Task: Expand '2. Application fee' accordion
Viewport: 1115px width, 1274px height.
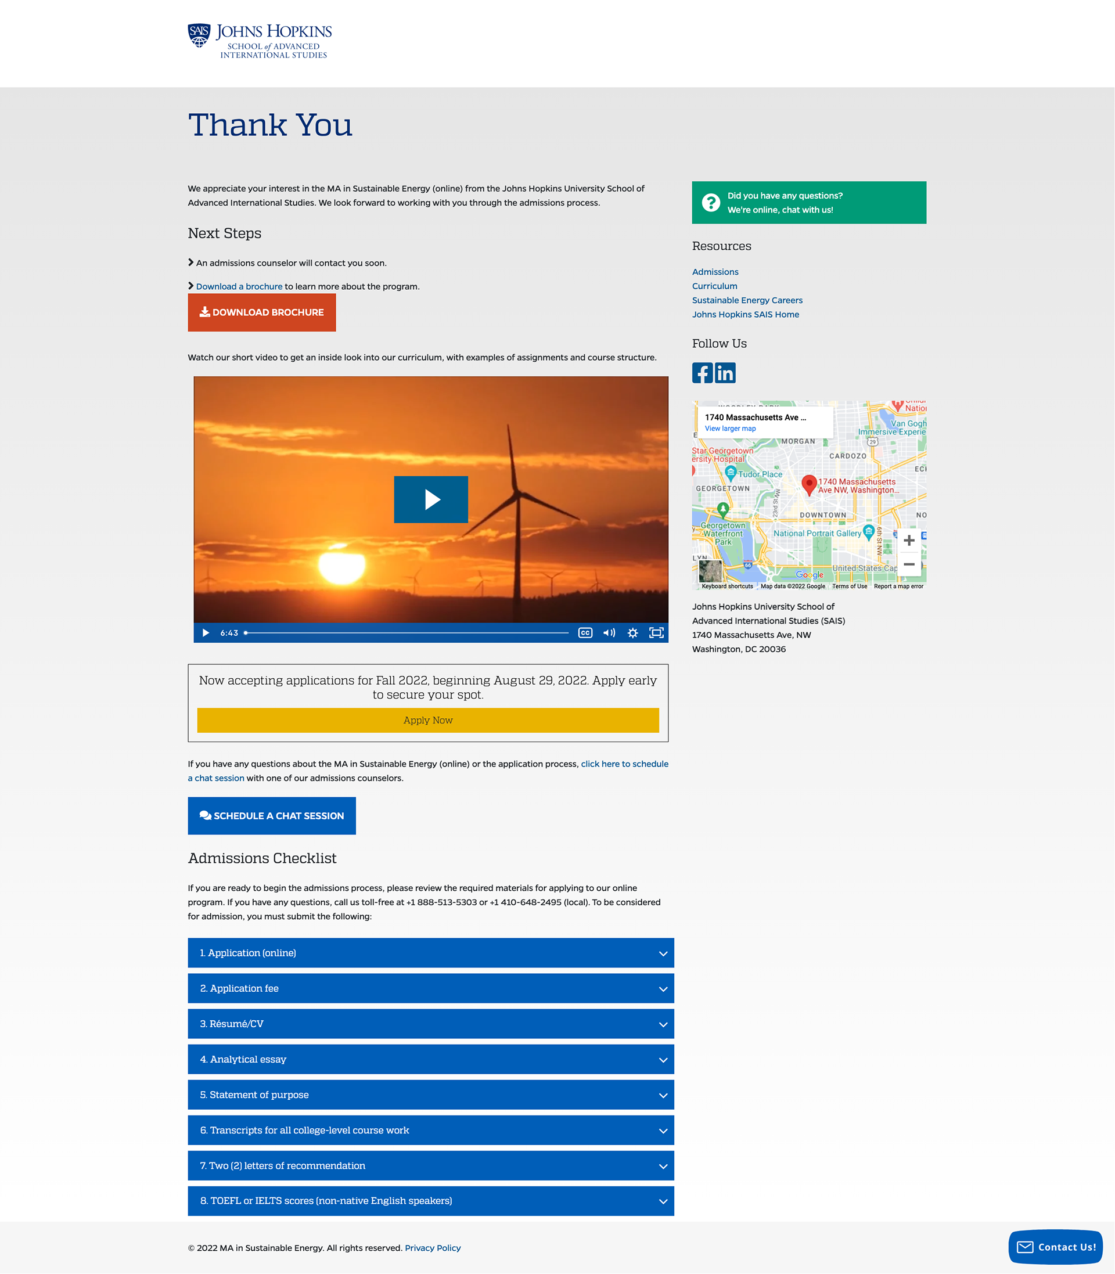Action: [430, 988]
